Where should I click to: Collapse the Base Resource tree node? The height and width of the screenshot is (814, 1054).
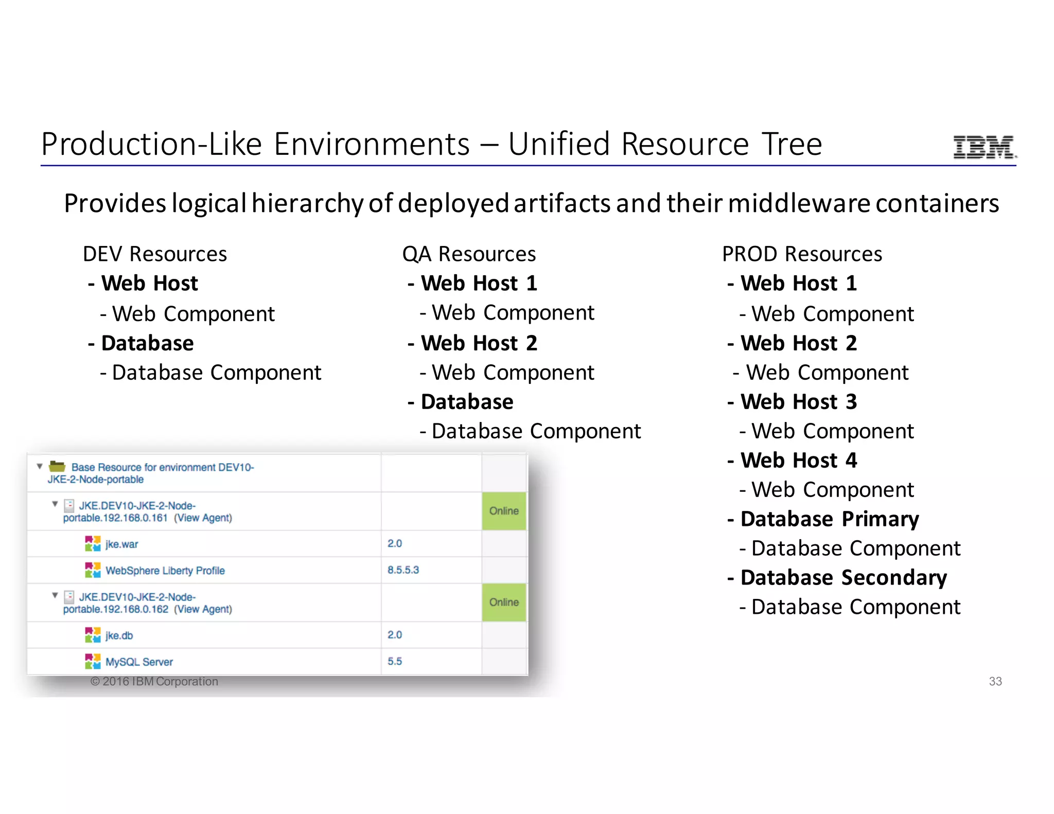point(40,466)
